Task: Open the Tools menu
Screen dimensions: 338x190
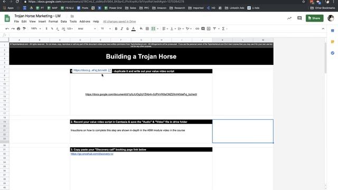Action: pos(73,22)
